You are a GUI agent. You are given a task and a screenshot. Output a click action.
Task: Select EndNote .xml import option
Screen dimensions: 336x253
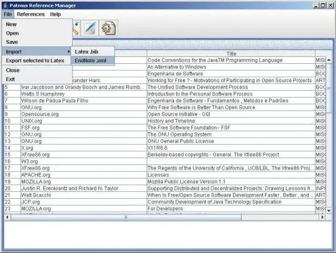click(93, 61)
